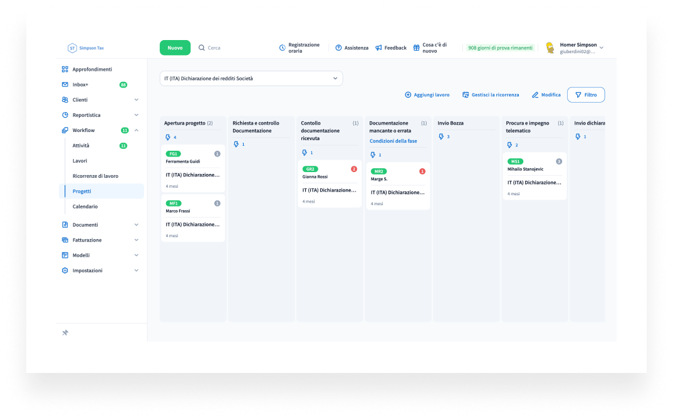Expand the Clienti menu chevron
The width and height of the screenshot is (673, 418).
click(x=137, y=100)
